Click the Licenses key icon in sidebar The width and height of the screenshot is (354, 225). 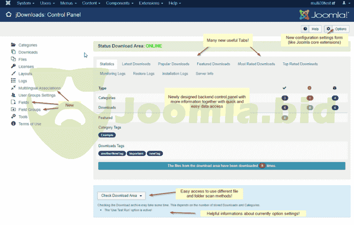[x=13, y=66]
